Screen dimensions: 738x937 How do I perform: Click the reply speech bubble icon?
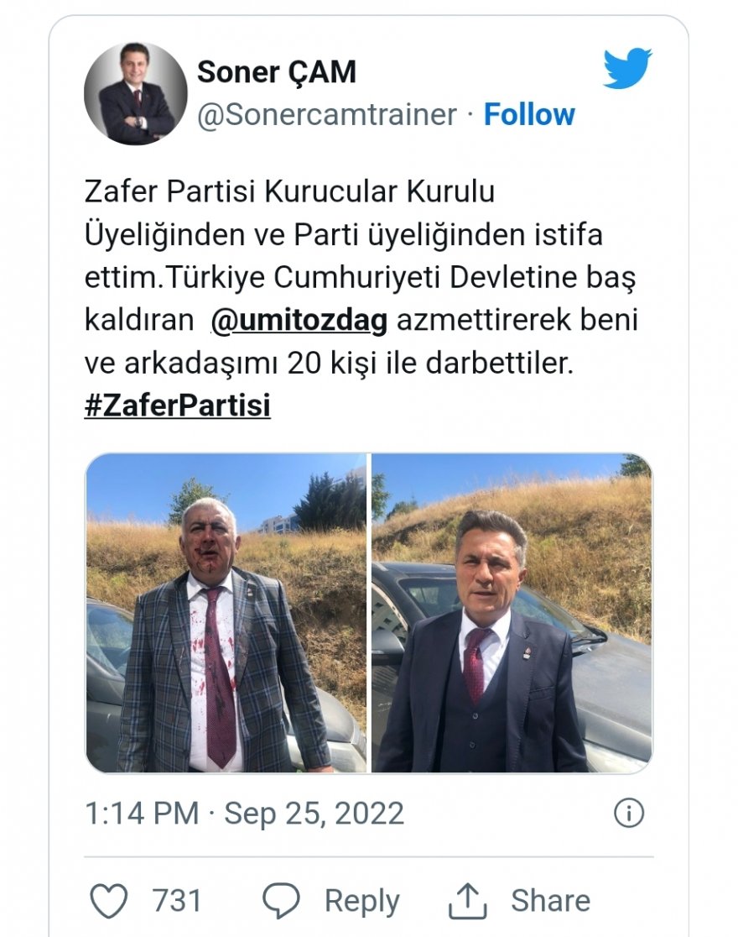[x=281, y=901]
